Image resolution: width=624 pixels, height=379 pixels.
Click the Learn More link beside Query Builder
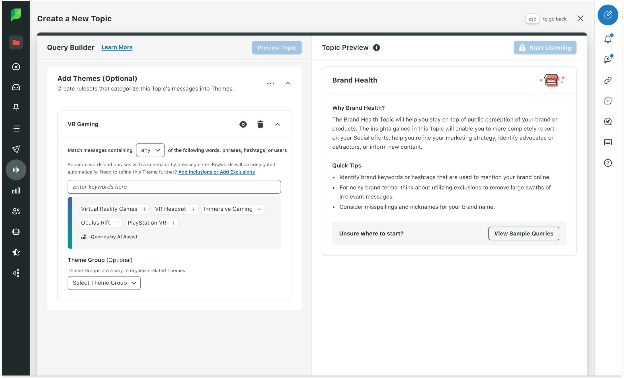[x=117, y=47]
